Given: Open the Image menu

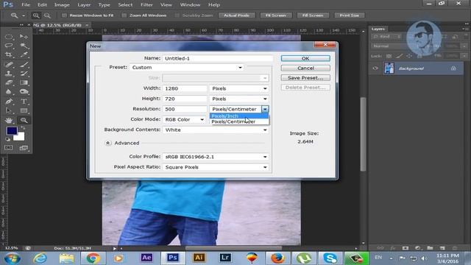Looking at the screenshot, I should click(62, 5).
